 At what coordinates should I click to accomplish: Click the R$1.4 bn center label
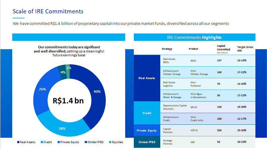click(x=68, y=100)
